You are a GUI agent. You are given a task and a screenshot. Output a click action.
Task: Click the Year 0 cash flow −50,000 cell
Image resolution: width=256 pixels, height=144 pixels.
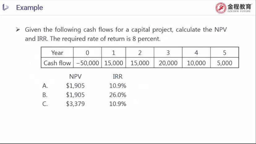pos(87,63)
